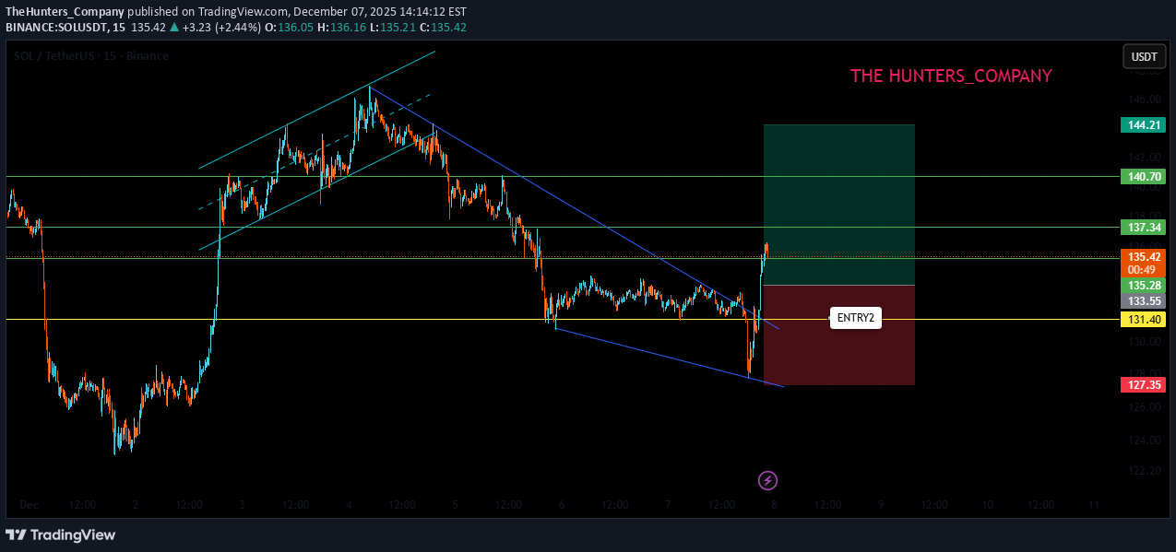Image resolution: width=1176 pixels, height=552 pixels.
Task: Click the red 127.35 stop-loss price label
Action: click(x=1143, y=384)
